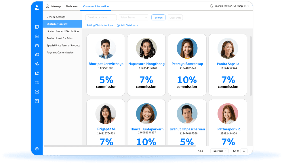Switch to the Dashboard tab

tap(72, 6)
